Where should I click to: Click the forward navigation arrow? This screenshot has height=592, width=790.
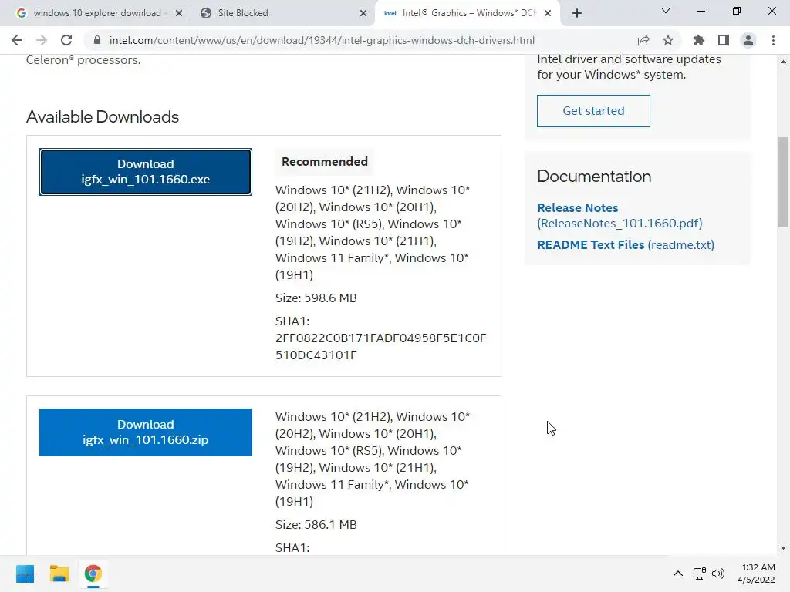(42, 40)
